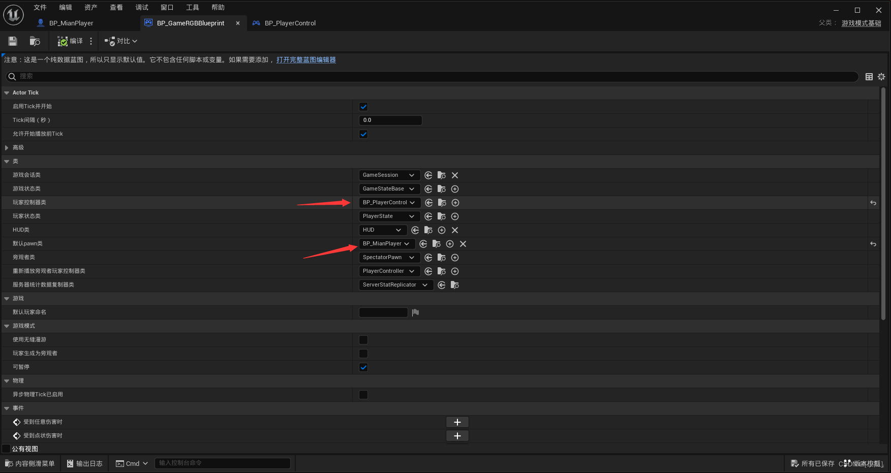Clear the 游戏会话类 value
The image size is (891, 473).
click(x=455, y=175)
